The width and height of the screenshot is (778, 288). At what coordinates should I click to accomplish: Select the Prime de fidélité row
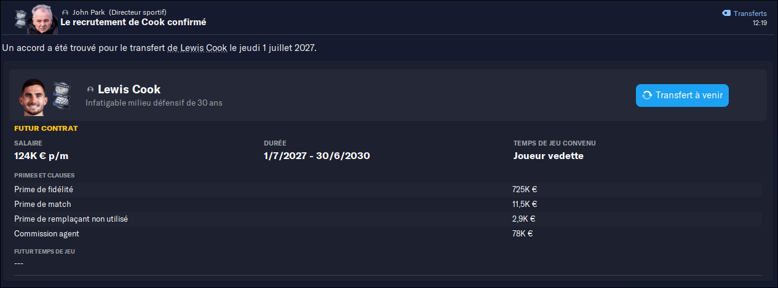pos(387,190)
